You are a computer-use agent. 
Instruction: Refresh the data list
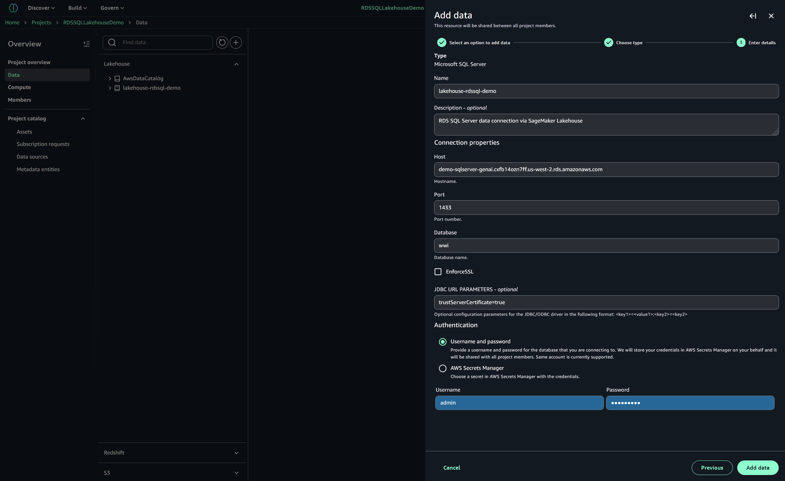point(222,42)
